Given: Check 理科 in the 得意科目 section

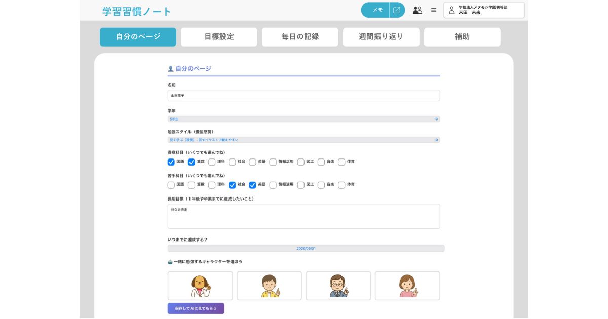Looking at the screenshot, I should point(213,162).
